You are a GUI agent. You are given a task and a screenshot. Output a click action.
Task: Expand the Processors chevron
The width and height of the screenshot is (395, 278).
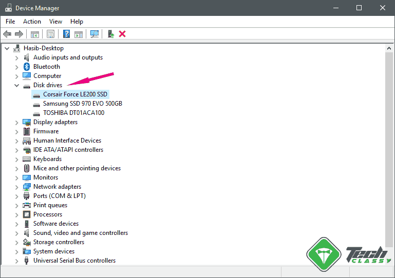pos(16,215)
